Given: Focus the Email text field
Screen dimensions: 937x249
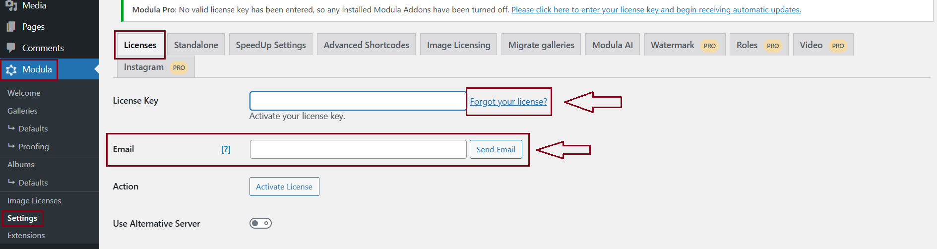Looking at the screenshot, I should 358,149.
